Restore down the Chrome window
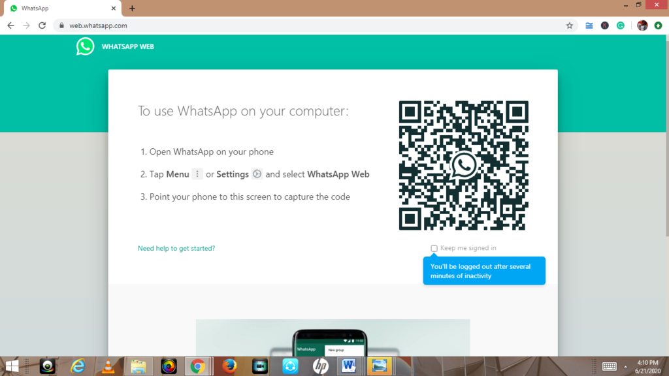 639,5
